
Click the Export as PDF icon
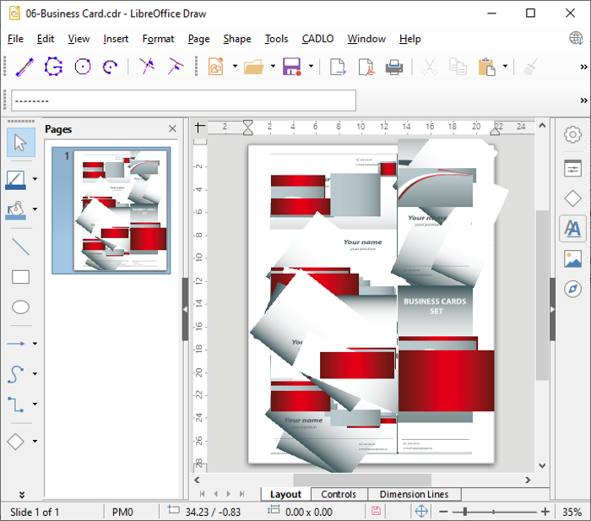click(x=366, y=67)
